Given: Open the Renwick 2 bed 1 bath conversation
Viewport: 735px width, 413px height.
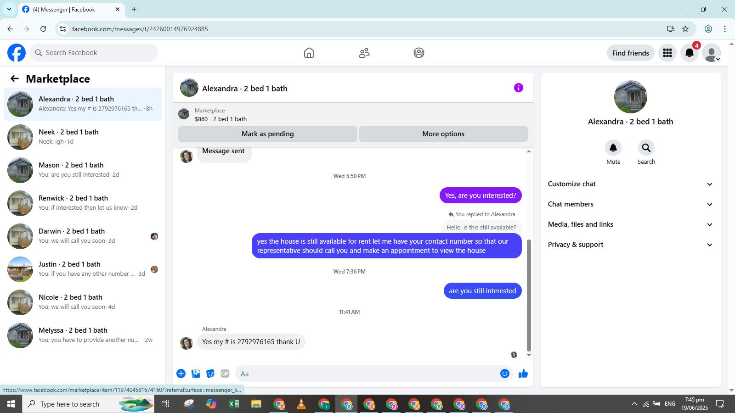Looking at the screenshot, I should point(83,203).
